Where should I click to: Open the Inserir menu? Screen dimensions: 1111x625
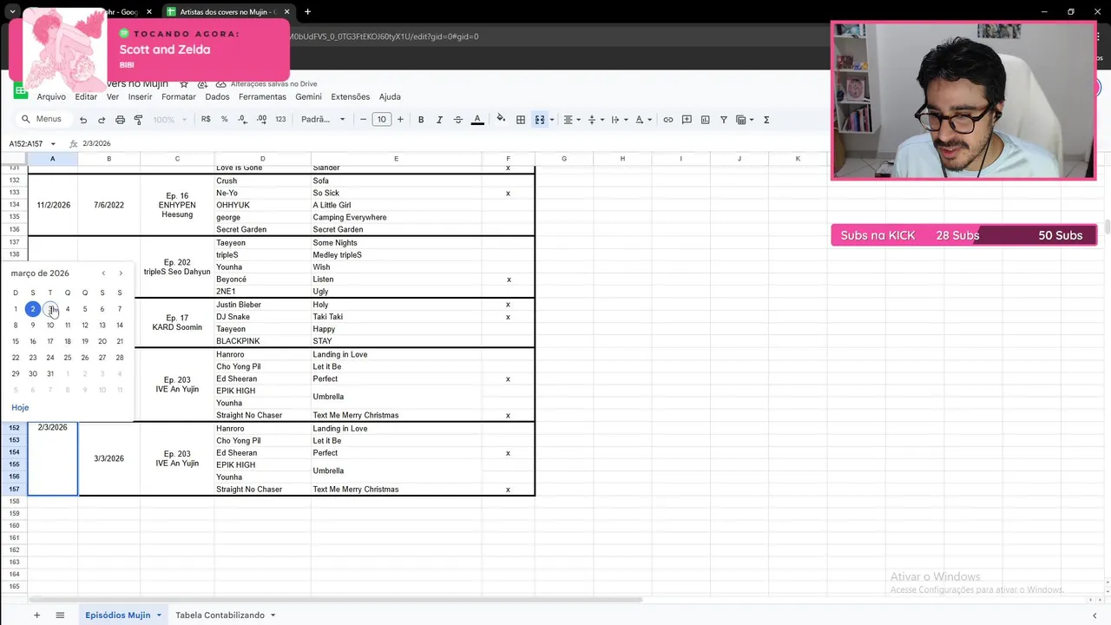point(140,96)
